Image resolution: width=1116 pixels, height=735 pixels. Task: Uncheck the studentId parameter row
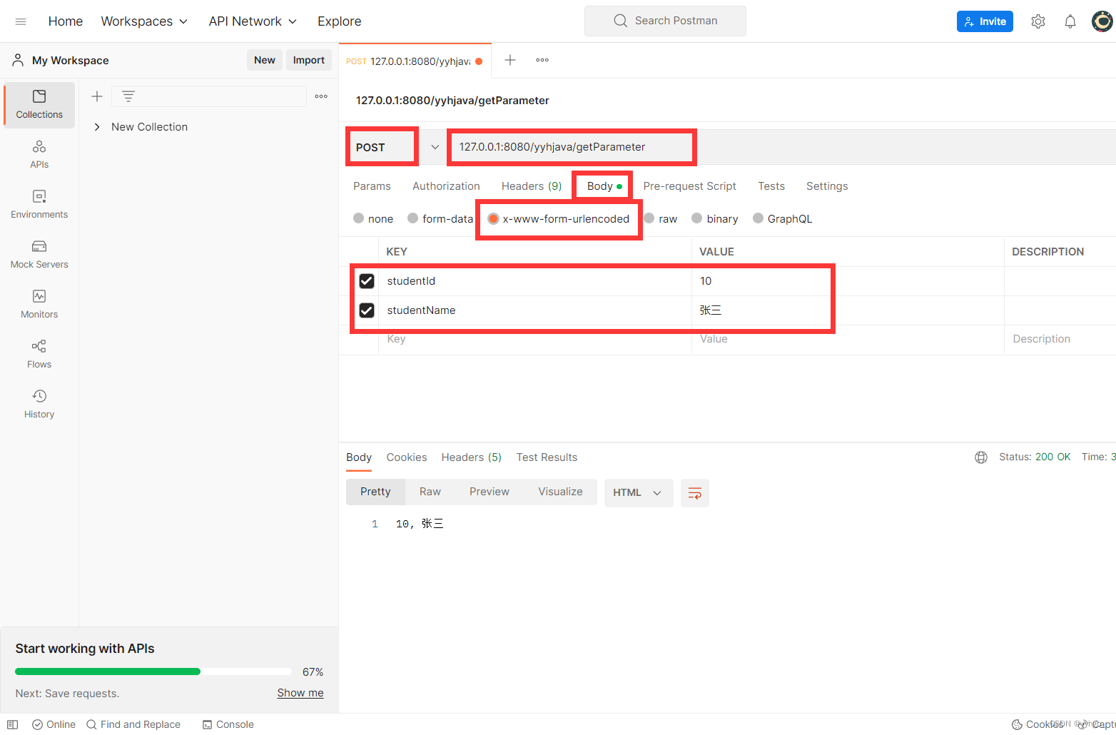(x=367, y=281)
